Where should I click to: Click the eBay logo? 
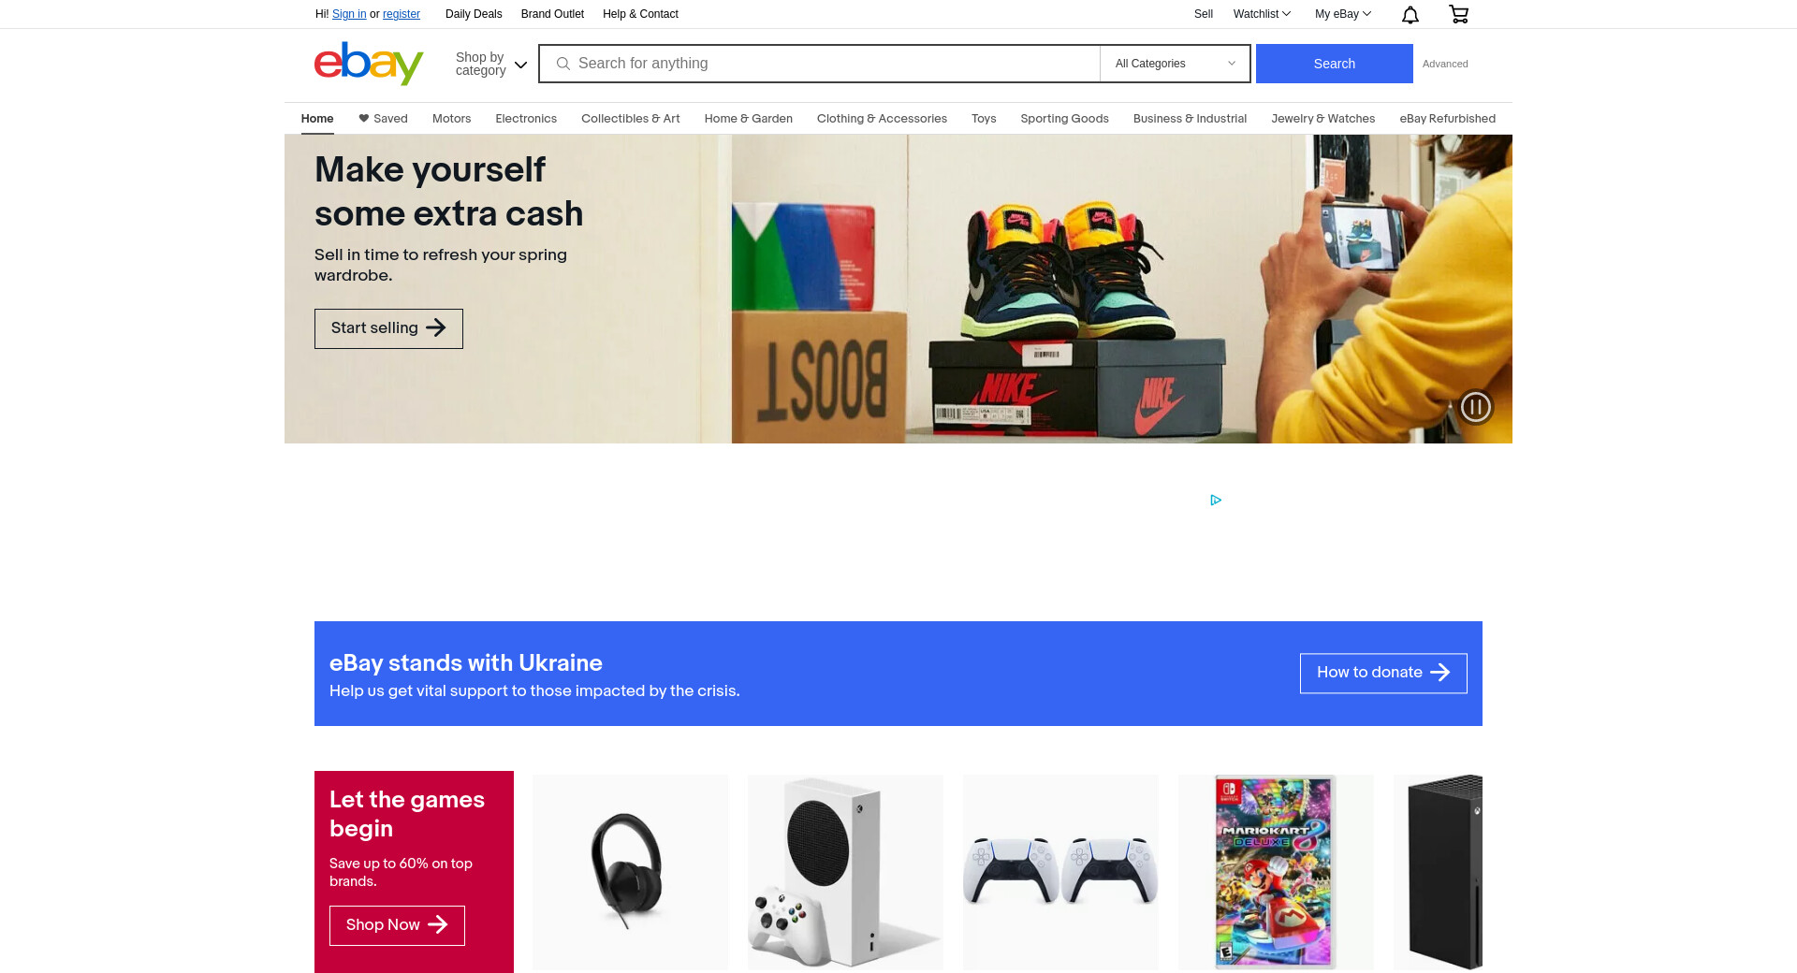369,64
